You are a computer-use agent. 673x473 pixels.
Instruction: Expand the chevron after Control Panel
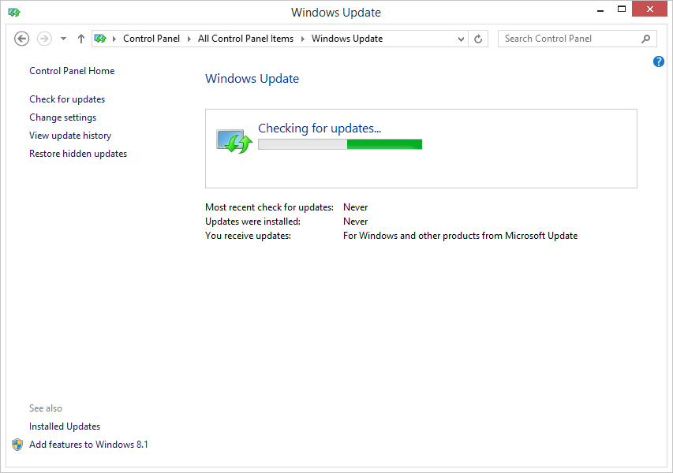(189, 39)
